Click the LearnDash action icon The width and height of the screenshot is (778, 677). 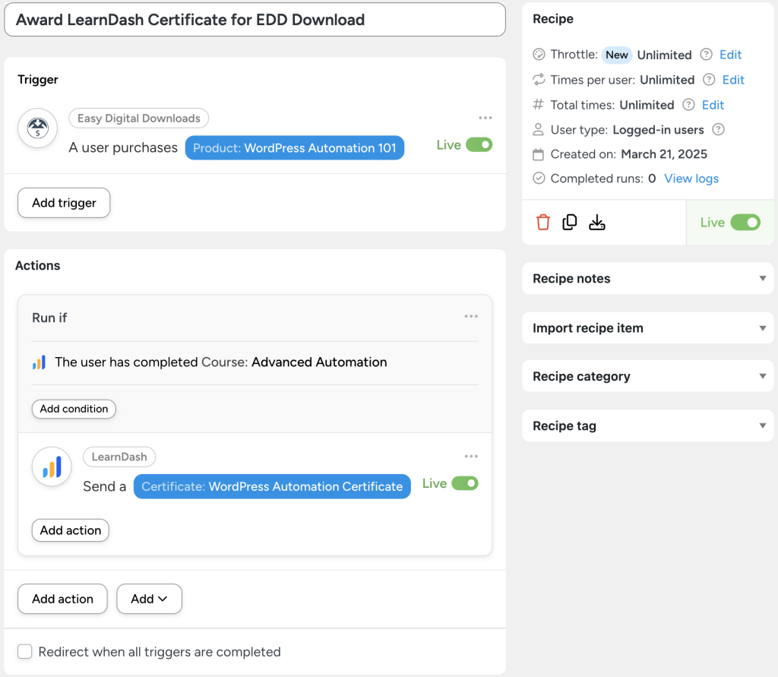(51, 467)
